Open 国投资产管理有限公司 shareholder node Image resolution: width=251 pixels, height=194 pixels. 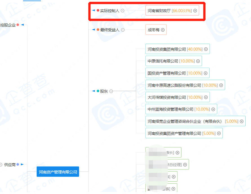tap(177, 73)
